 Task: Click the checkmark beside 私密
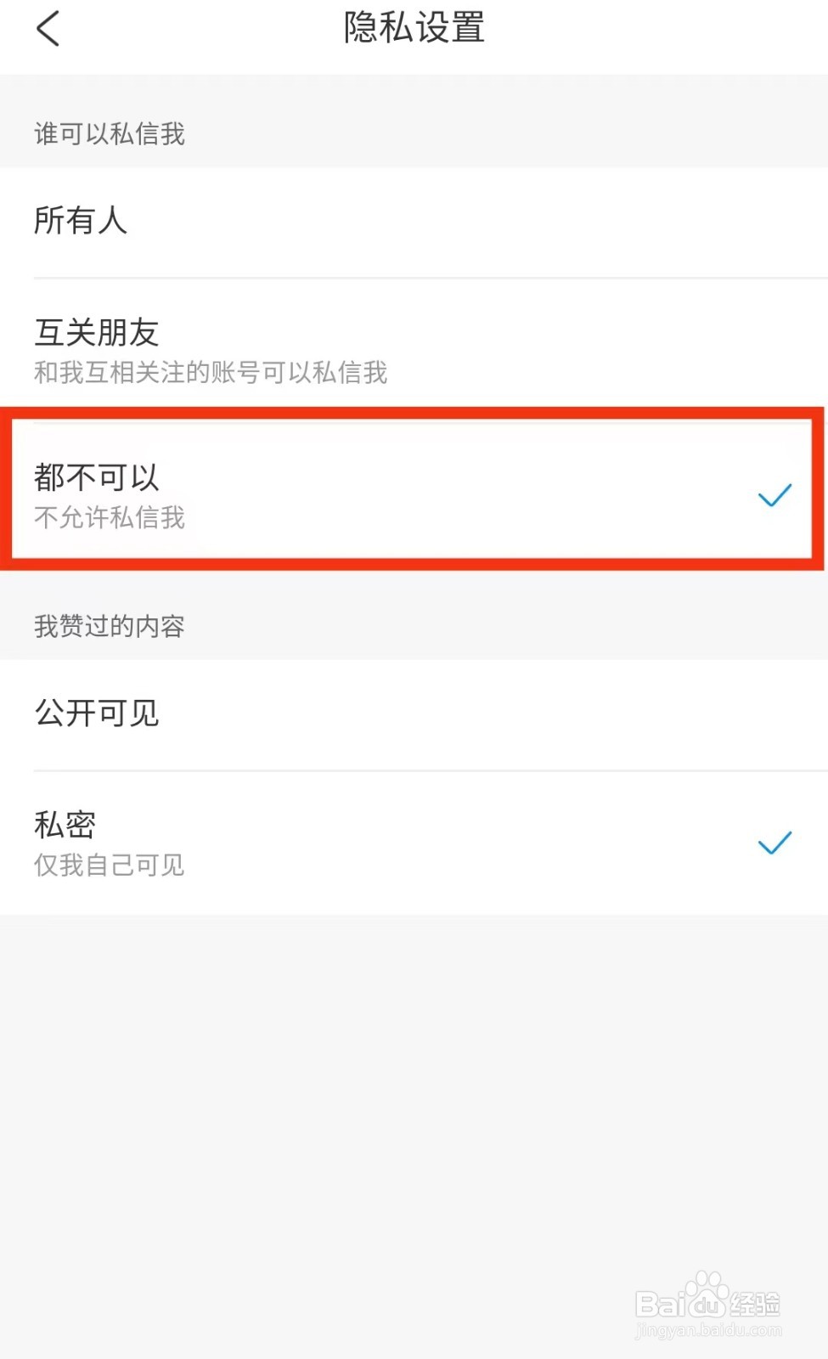774,843
